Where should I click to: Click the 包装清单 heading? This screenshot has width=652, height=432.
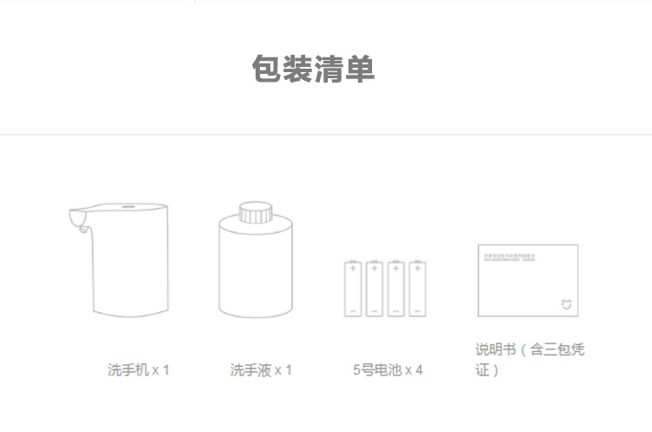tap(314, 69)
